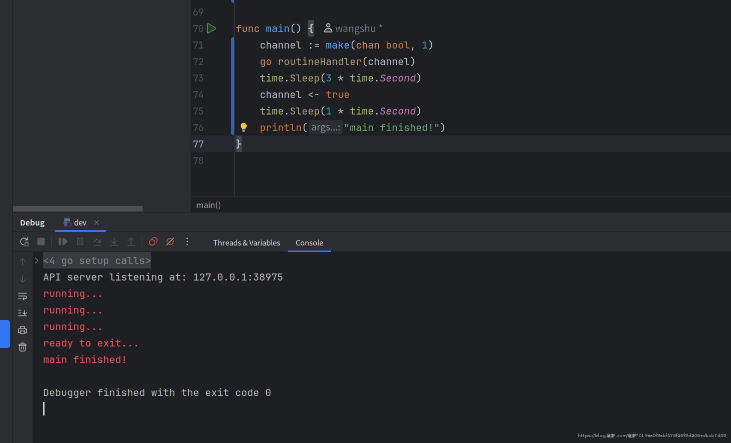Toggle Mute Breakpoints
Image resolution: width=731 pixels, height=443 pixels.
[x=170, y=242]
